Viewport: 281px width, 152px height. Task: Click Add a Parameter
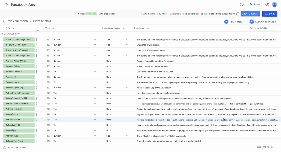click(263, 21)
